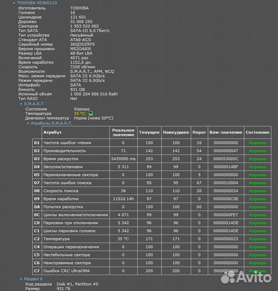
Task: Click the raw value 0000000FE7
Action: [x=226, y=214]
